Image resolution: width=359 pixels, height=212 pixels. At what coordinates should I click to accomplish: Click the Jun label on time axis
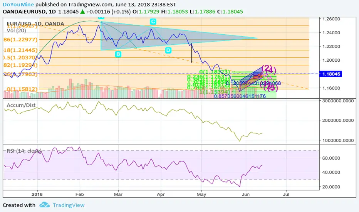246,194
